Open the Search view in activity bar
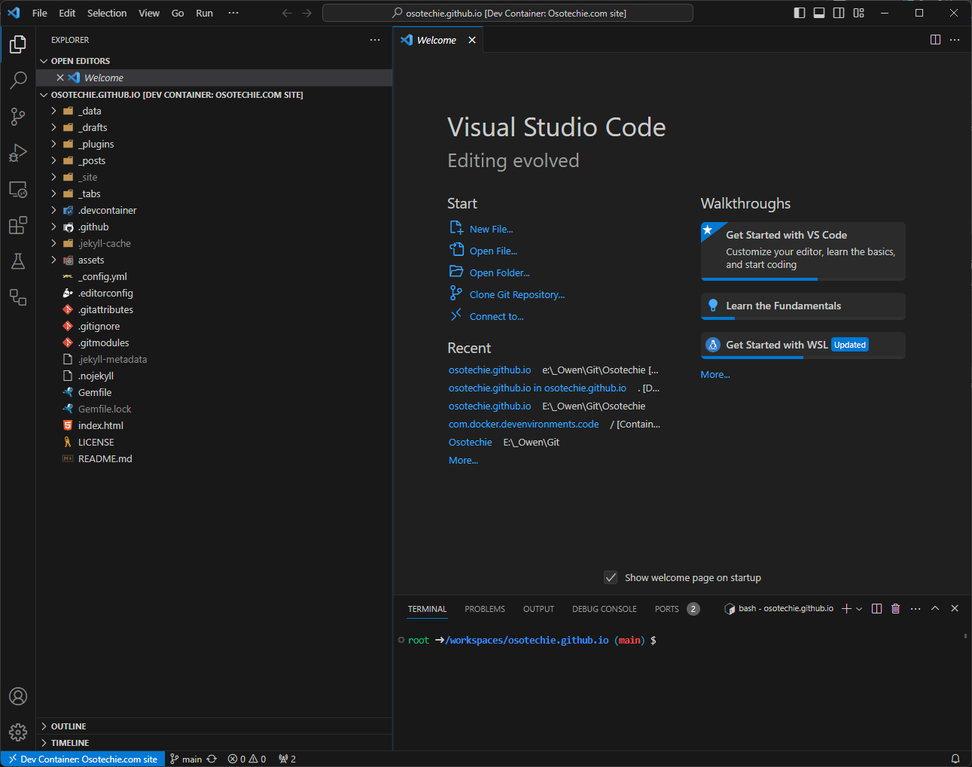 (x=18, y=81)
